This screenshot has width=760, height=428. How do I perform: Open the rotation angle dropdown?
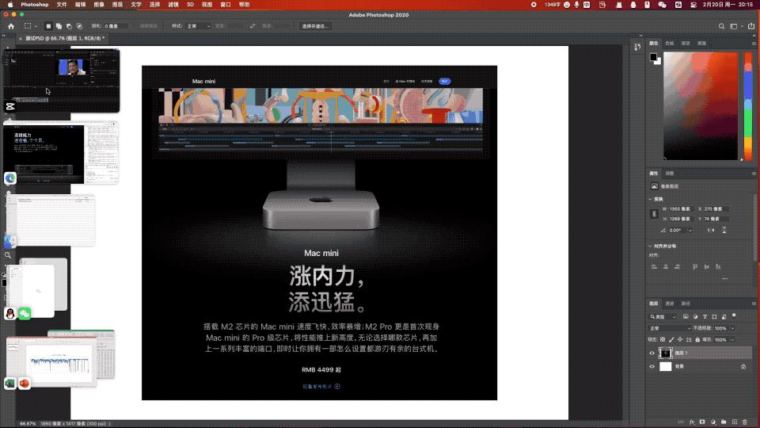click(690, 231)
